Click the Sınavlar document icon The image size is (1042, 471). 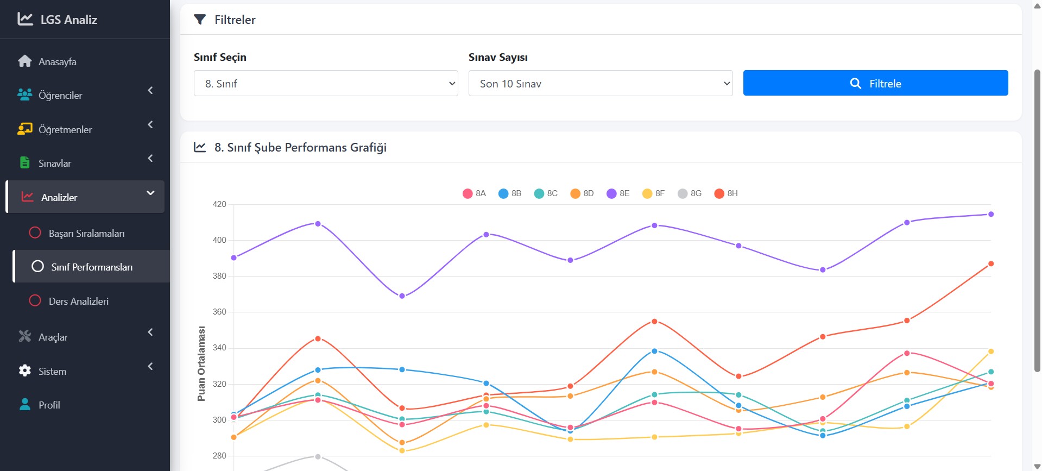pyautogui.click(x=25, y=163)
